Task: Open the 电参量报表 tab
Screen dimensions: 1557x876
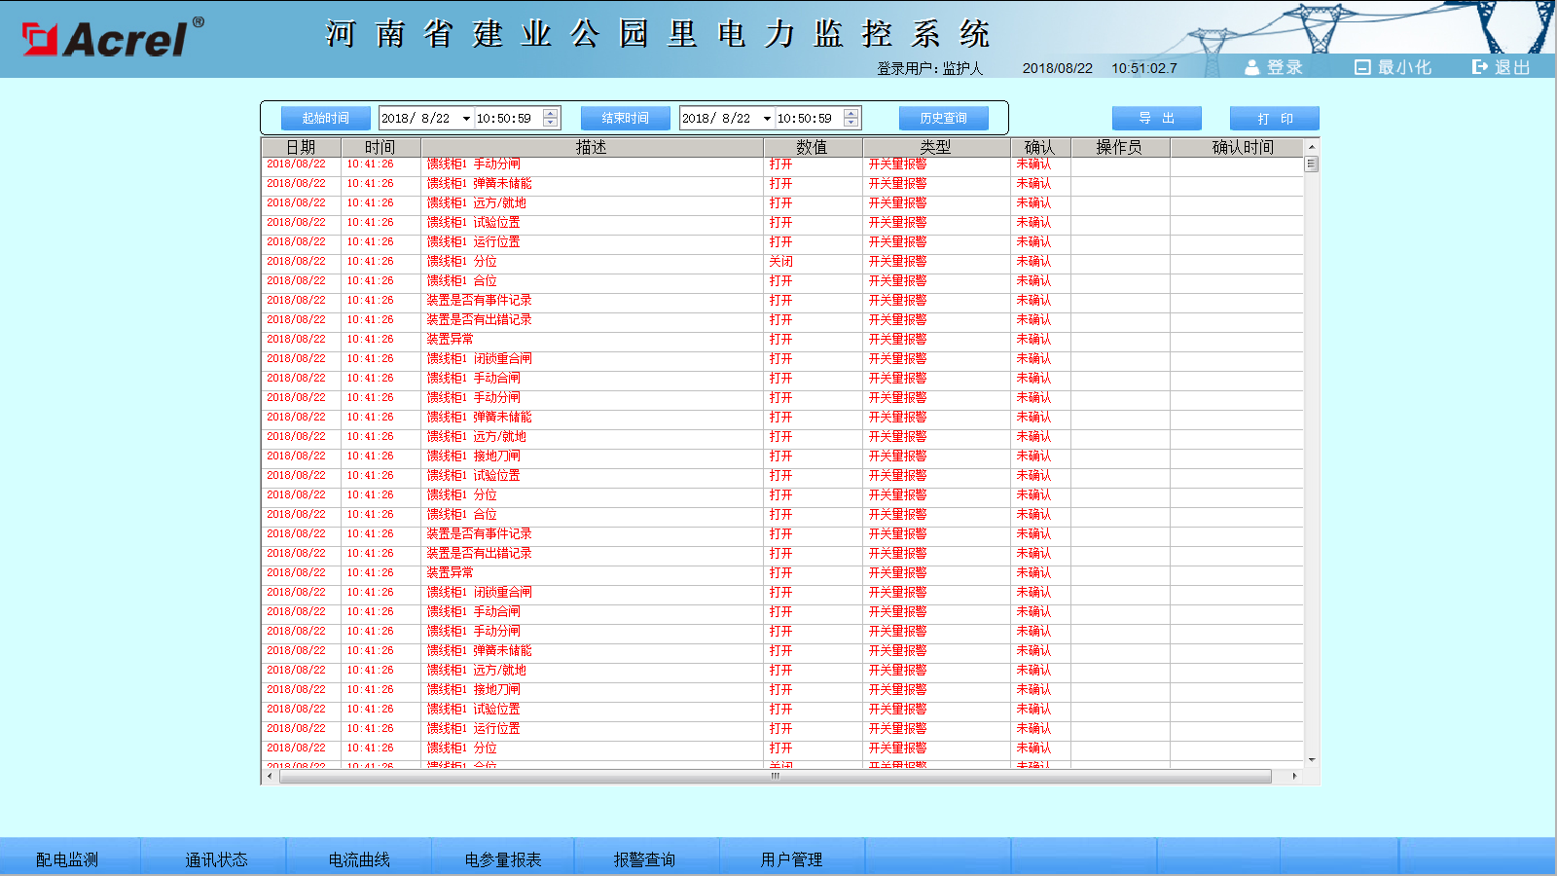Action: tap(503, 859)
